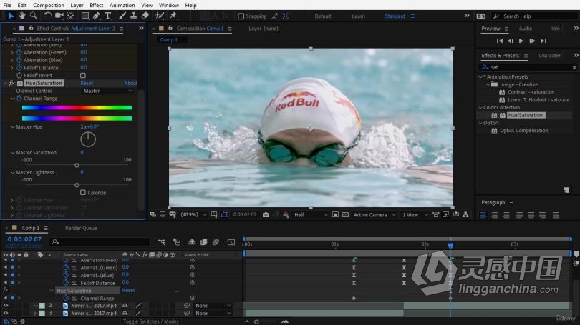Toggle the Hue/Saturation fx switch
The image size is (580, 325).
coord(12,83)
